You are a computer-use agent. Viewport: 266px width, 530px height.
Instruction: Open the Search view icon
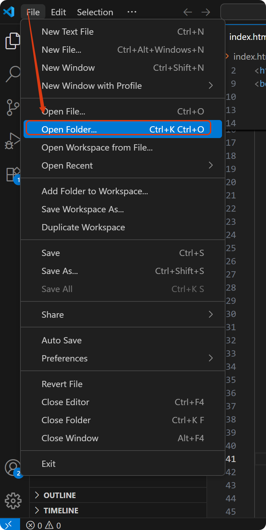point(13,74)
